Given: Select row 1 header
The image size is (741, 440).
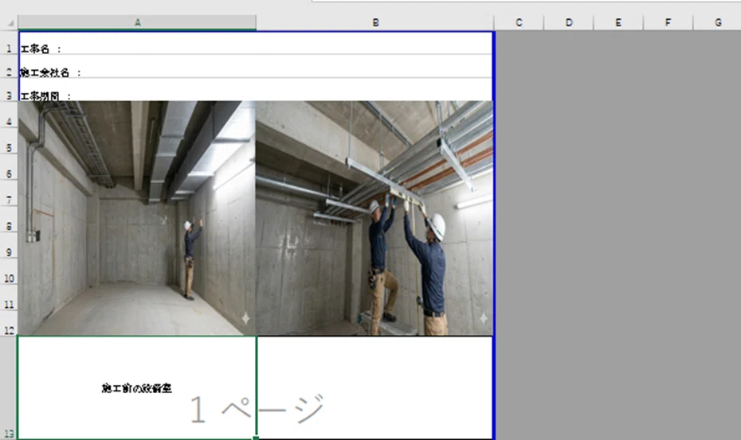Looking at the screenshot, I should [x=9, y=43].
